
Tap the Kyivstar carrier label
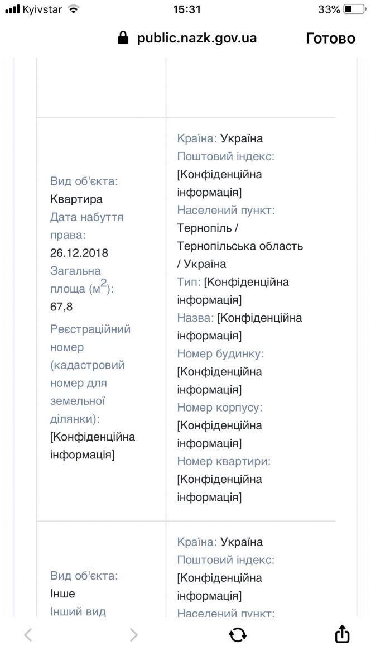click(x=42, y=9)
